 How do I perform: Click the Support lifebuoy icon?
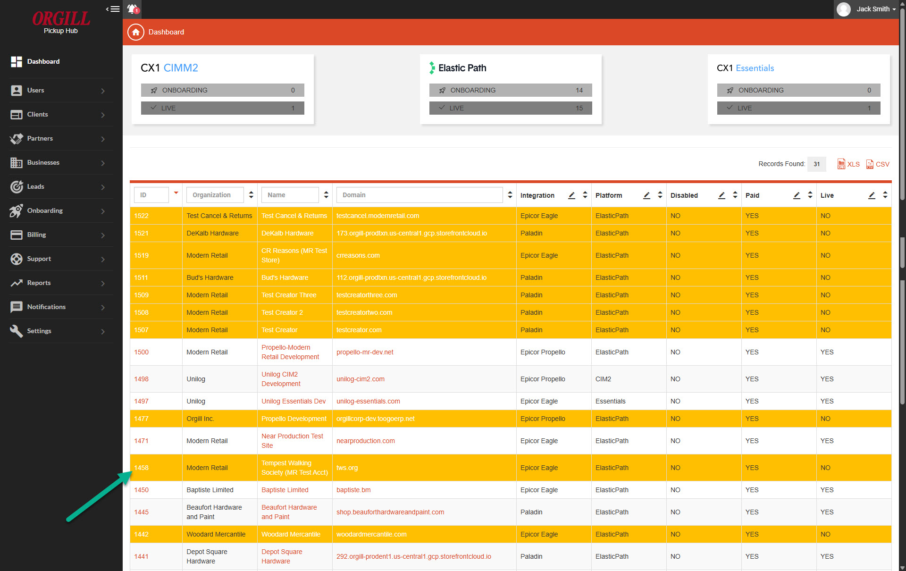point(17,259)
